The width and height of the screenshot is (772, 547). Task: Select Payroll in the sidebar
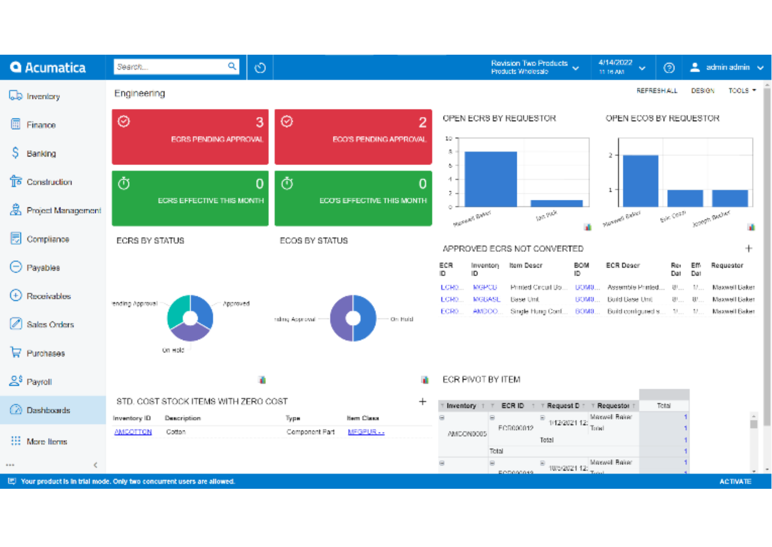coord(39,382)
